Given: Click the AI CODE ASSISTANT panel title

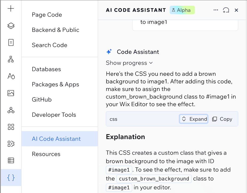Looking at the screenshot, I should tap(136, 10).
